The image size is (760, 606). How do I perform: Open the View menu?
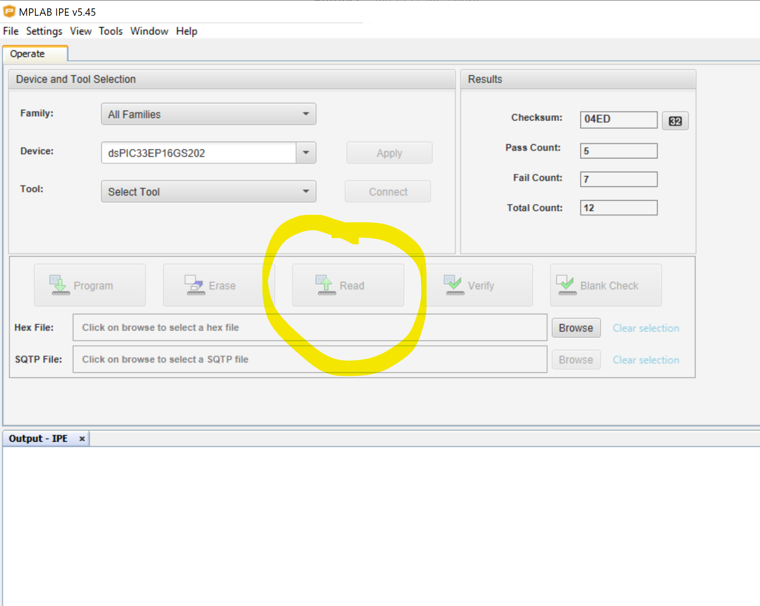pyautogui.click(x=81, y=31)
